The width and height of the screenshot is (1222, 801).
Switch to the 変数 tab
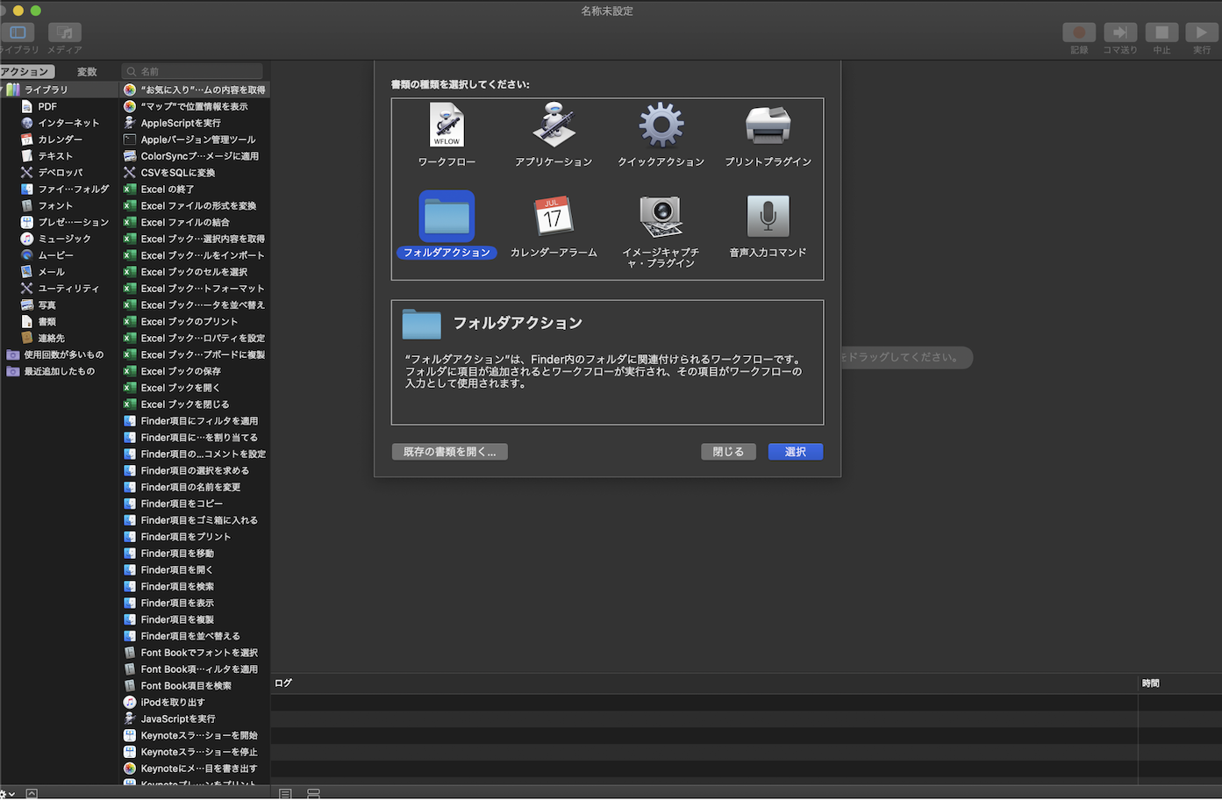pos(87,72)
